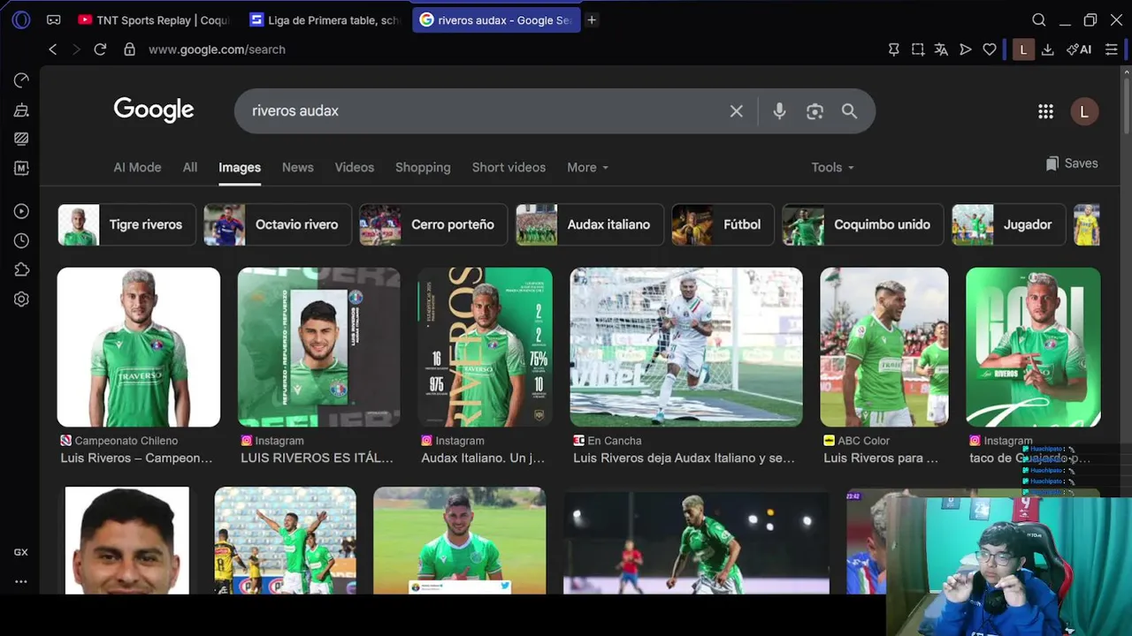Open browser tab search magnifier
Viewport: 1132px width, 636px height.
click(1039, 19)
